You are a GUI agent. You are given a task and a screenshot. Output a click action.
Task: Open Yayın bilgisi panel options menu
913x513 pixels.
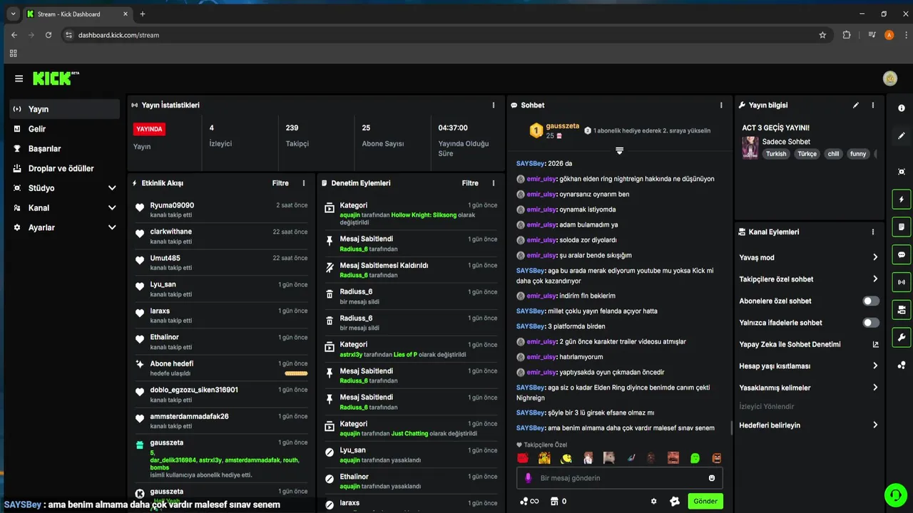coord(873,105)
